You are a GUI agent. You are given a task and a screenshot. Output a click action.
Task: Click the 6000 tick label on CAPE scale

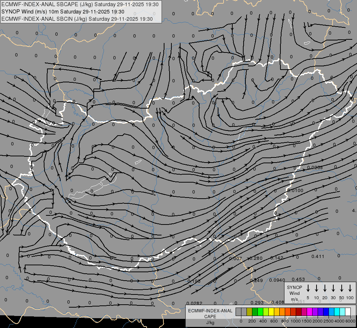[x=350, y=321]
